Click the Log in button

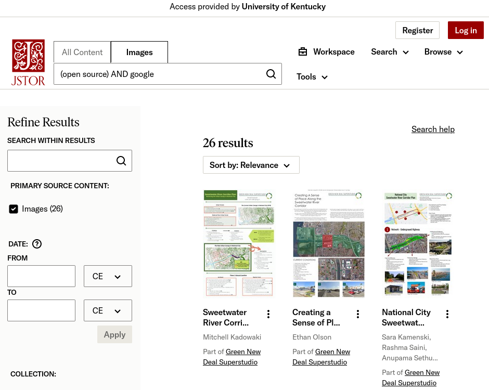point(466,30)
